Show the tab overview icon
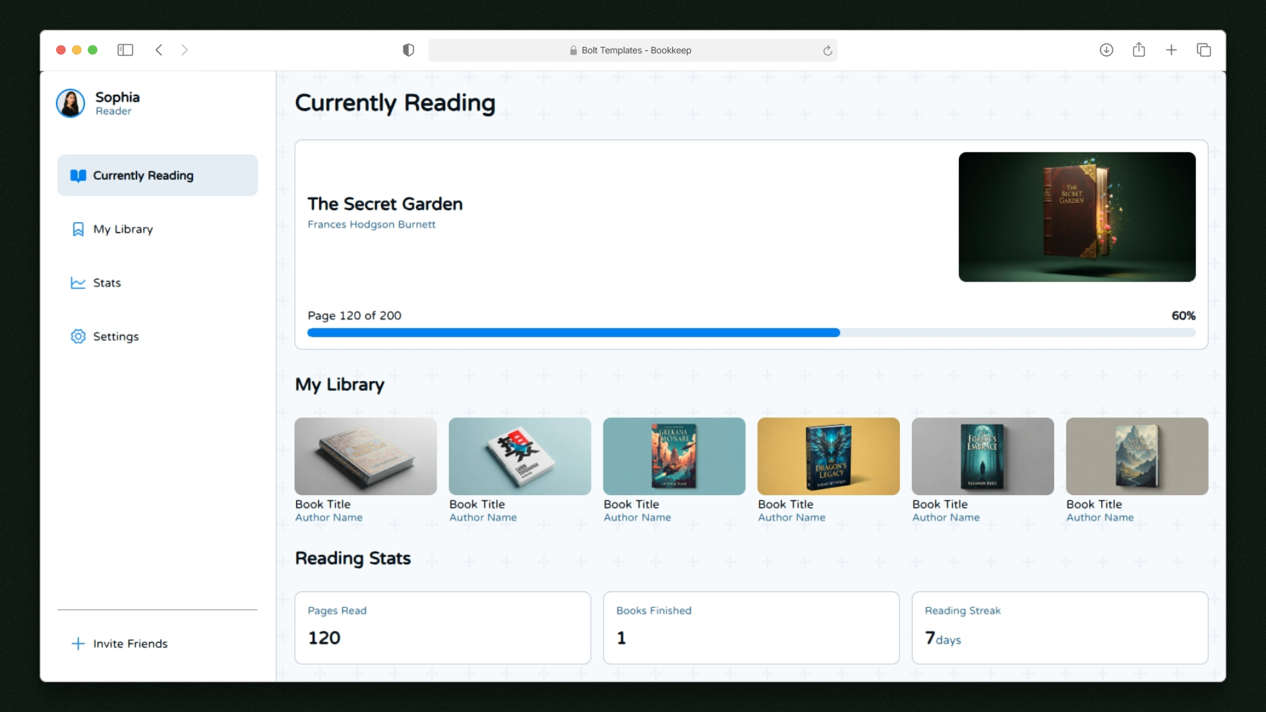Image resolution: width=1266 pixels, height=712 pixels. pos(1203,50)
